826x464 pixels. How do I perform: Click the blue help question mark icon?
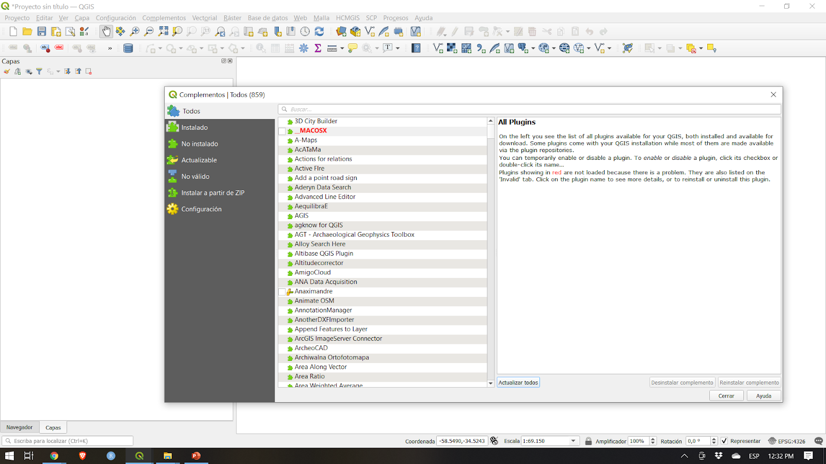(416, 48)
